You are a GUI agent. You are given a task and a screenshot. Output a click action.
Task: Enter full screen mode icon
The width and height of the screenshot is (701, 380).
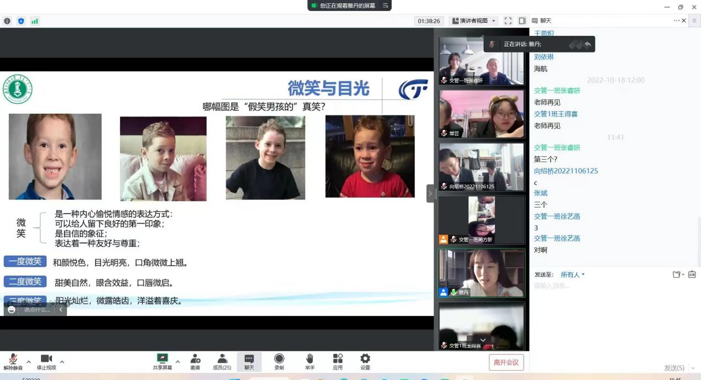[x=508, y=21]
